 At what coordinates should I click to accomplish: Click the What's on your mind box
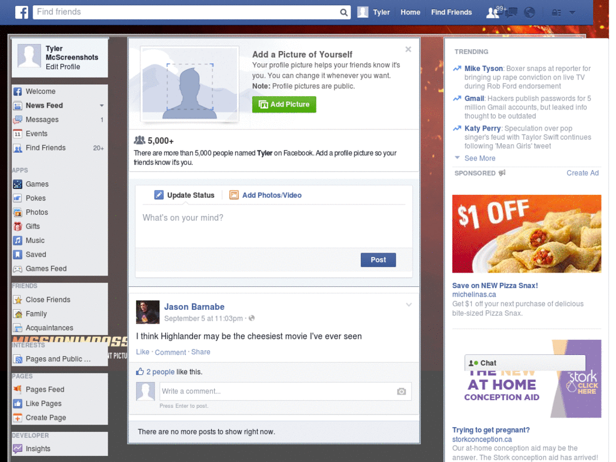274,226
